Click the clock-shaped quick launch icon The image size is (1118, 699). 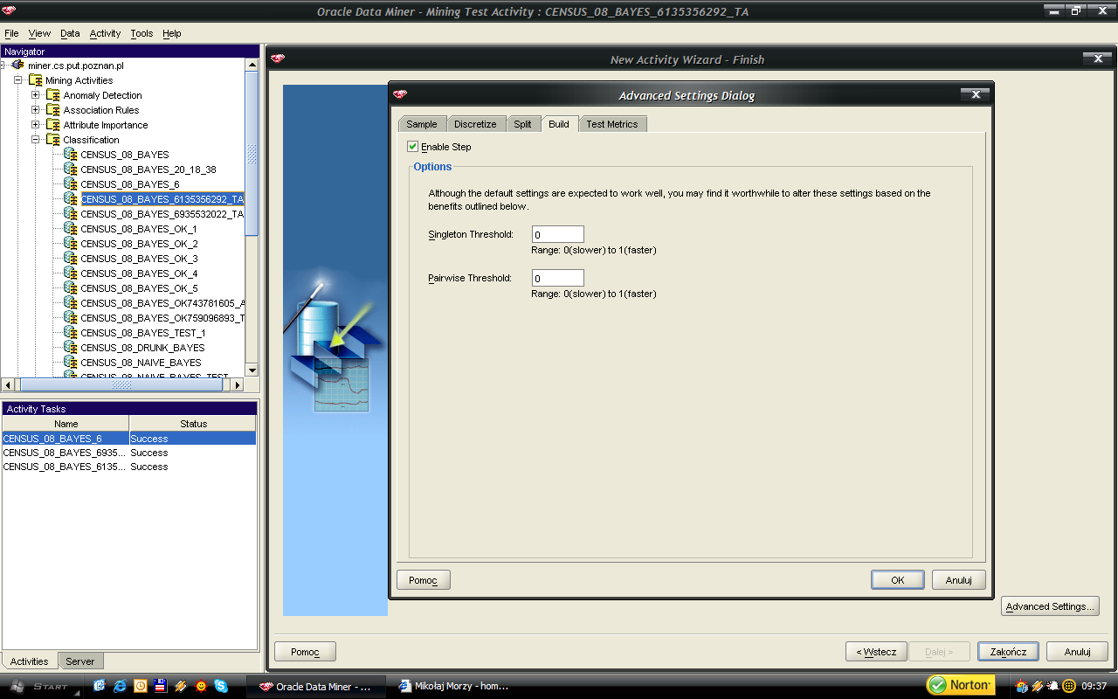pos(140,686)
